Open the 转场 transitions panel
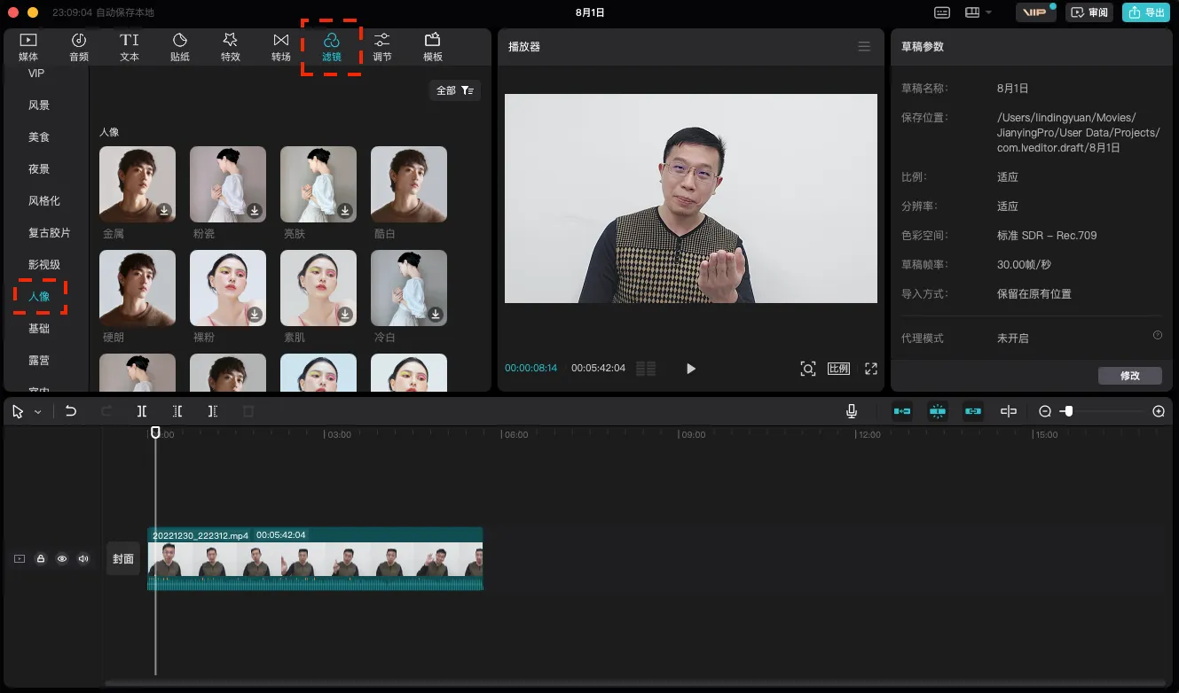This screenshot has height=693, width=1179. [281, 47]
